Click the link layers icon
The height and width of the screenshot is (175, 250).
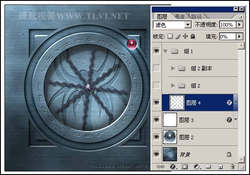click(x=160, y=167)
